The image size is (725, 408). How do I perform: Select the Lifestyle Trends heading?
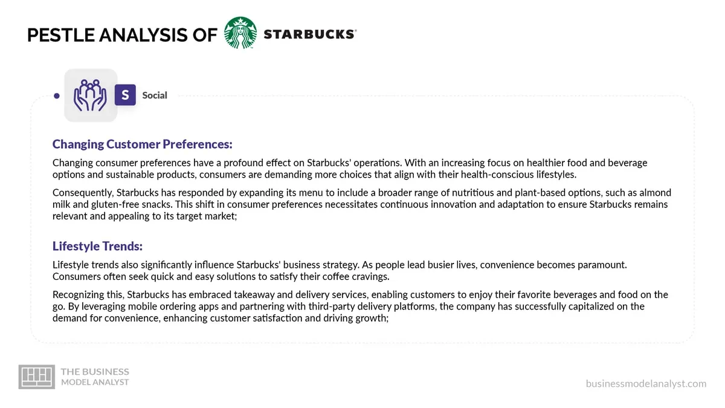(97, 246)
